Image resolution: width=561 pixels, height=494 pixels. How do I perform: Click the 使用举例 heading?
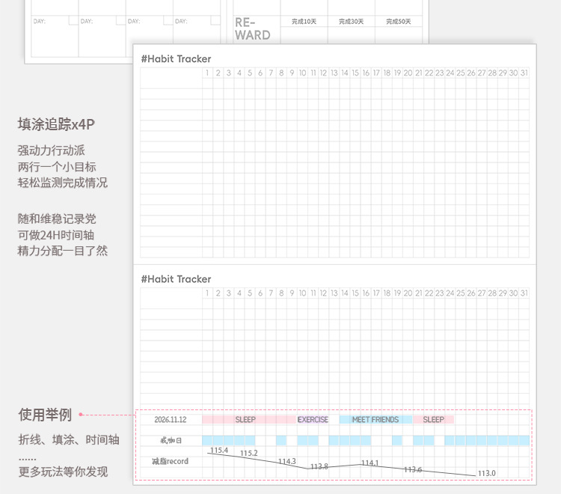pos(45,415)
